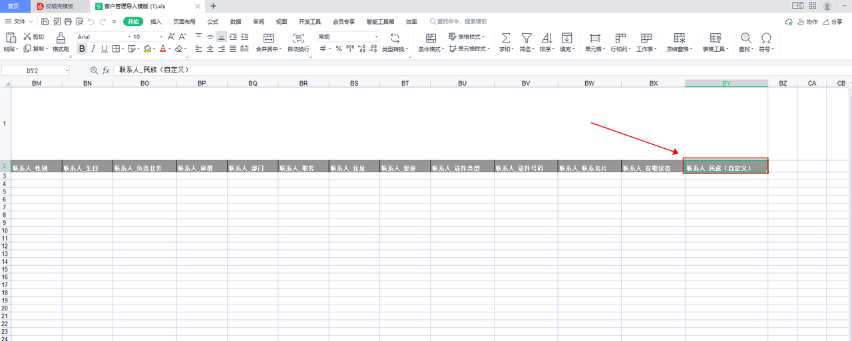This screenshot has height=341, width=852.
Task: Click the Redo arrow icon
Action: 103,21
